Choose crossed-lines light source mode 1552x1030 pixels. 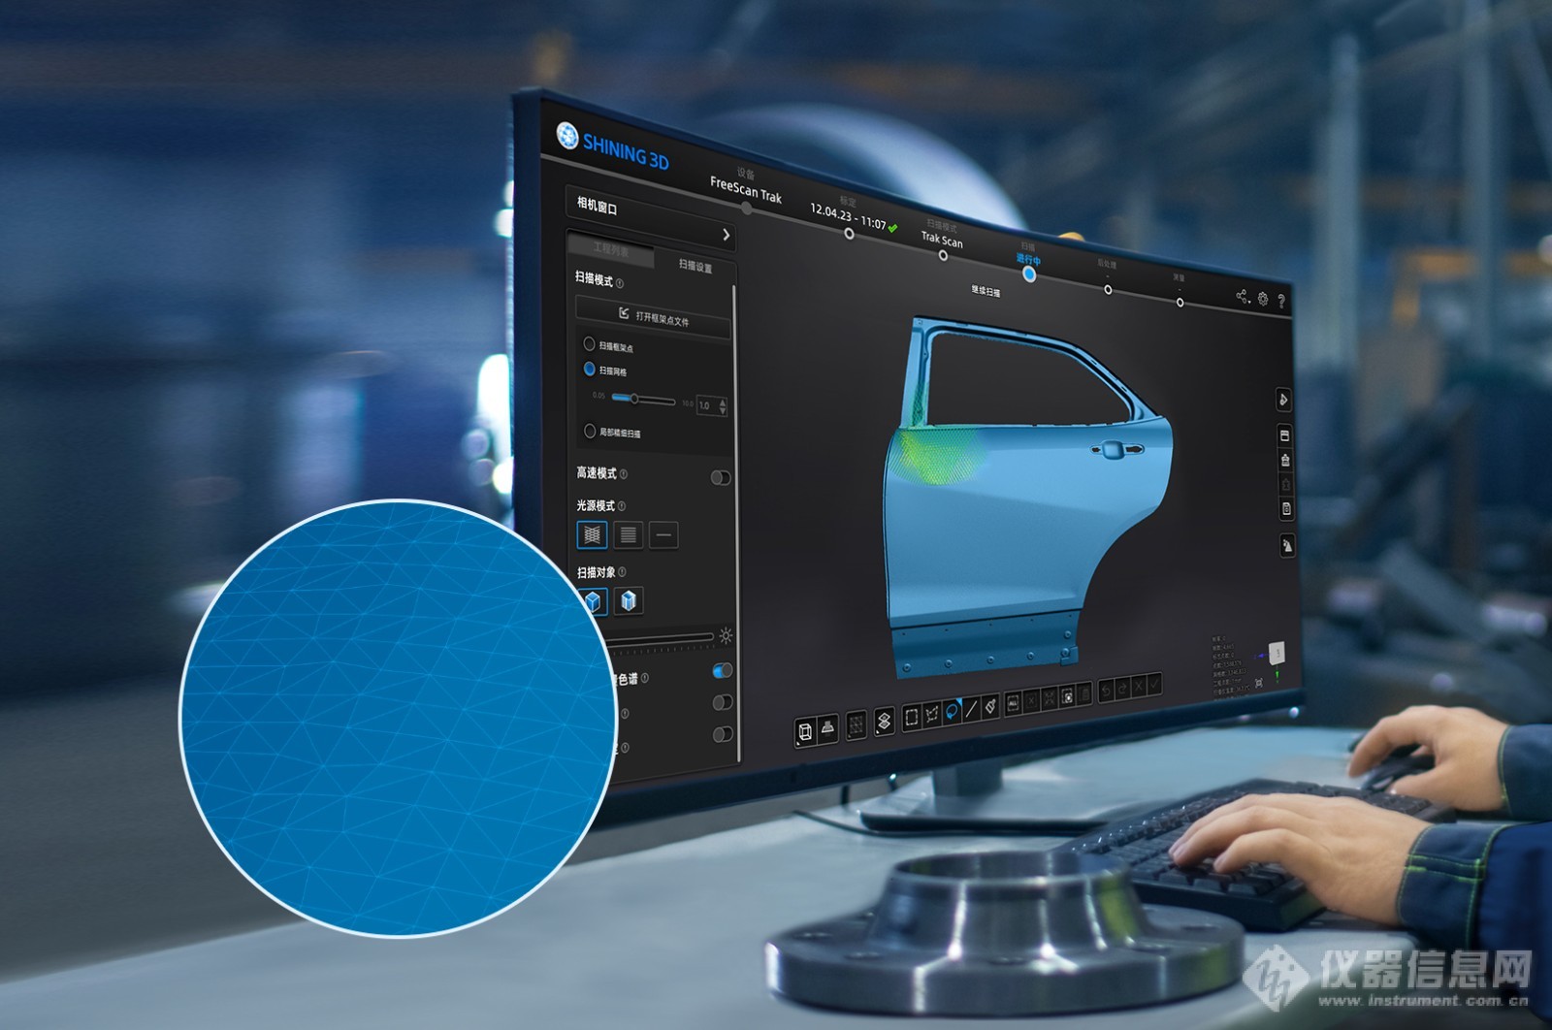coord(593,534)
